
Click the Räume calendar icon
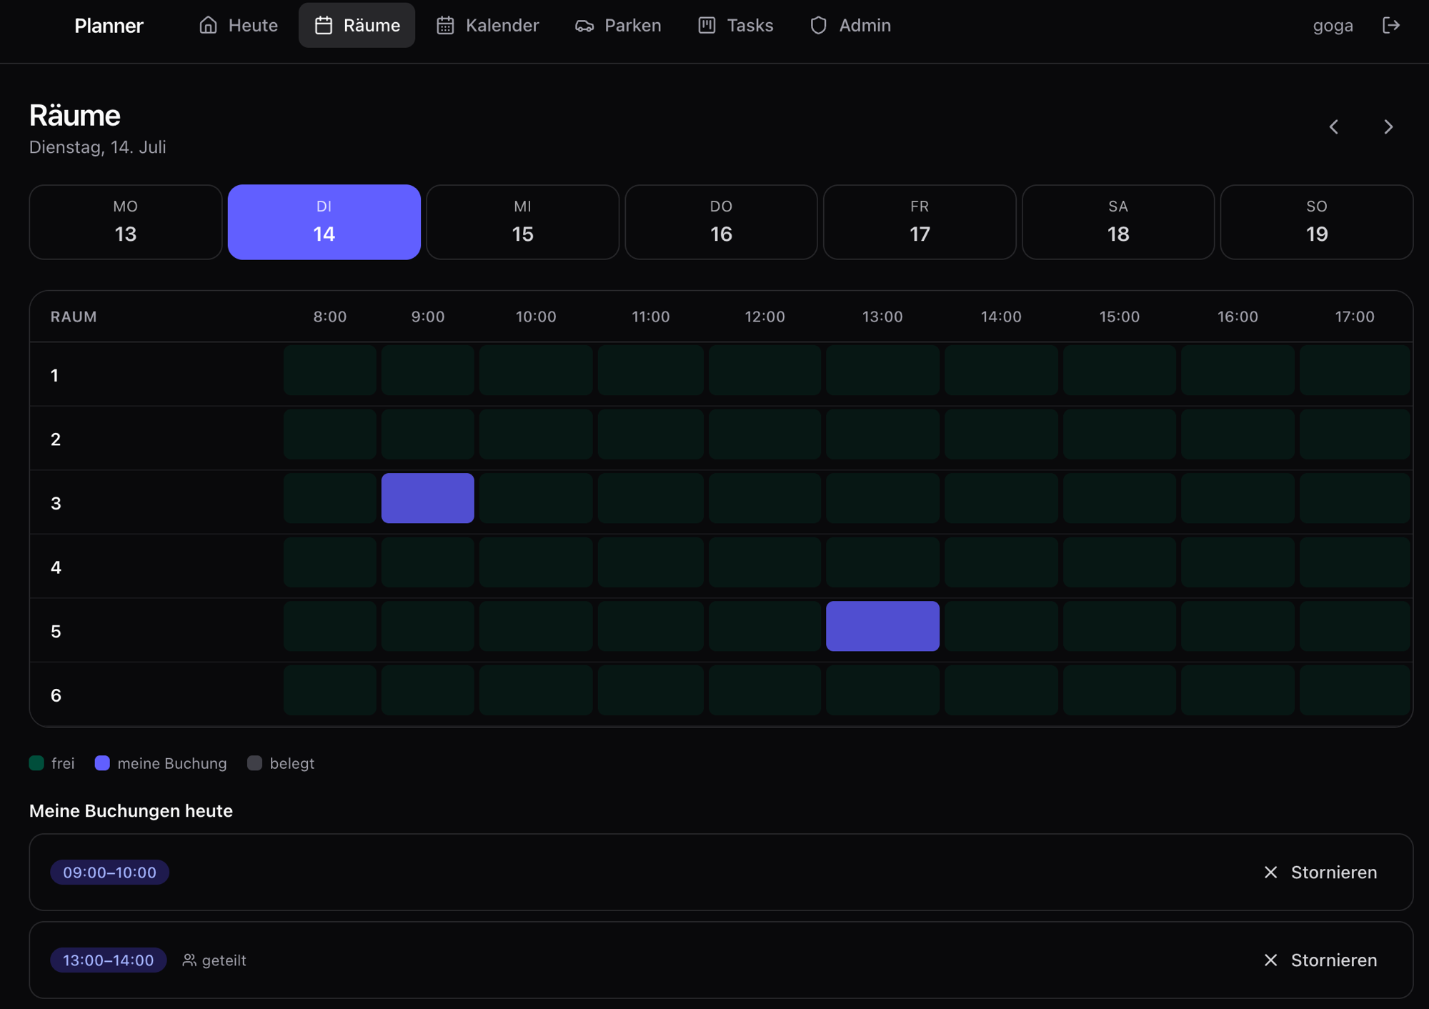[x=324, y=26]
